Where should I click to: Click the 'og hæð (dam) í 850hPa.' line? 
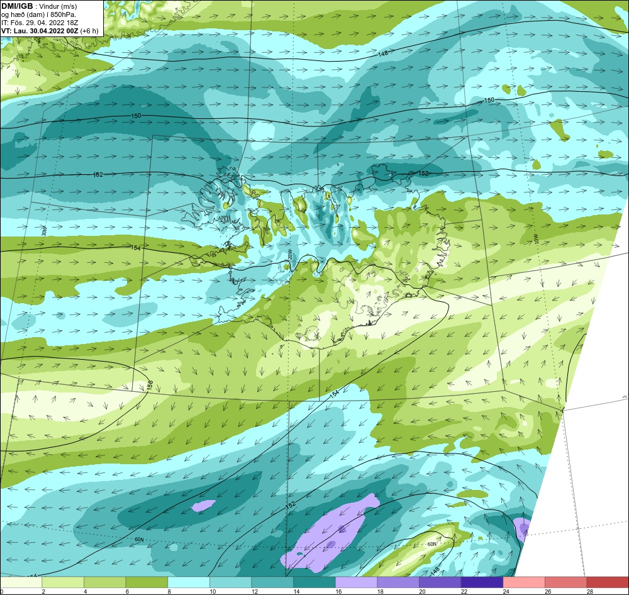click(39, 15)
